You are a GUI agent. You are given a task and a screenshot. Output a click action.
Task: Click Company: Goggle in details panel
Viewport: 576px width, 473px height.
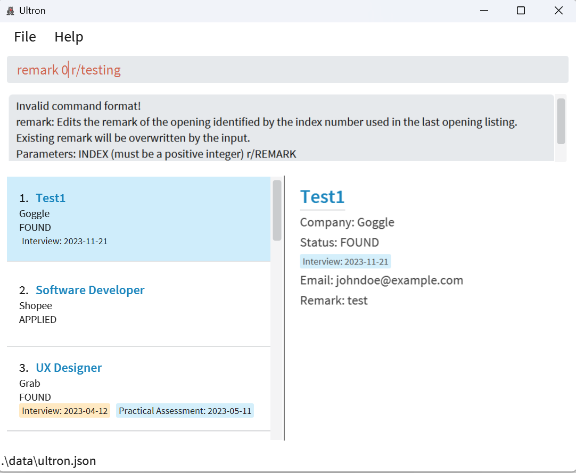click(347, 222)
